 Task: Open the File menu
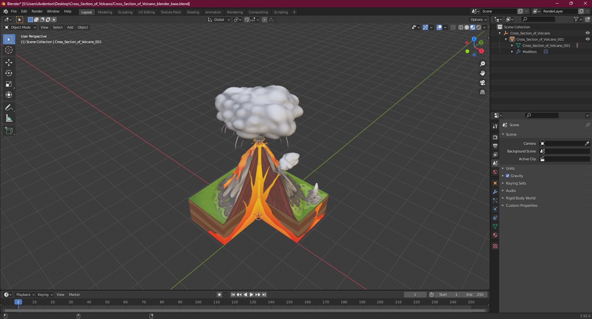[x=14, y=11]
